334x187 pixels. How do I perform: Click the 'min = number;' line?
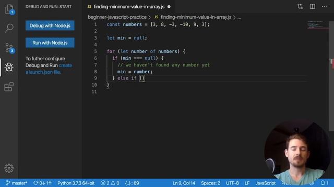tap(135, 72)
